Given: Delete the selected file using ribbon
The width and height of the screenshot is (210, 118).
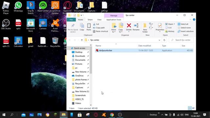Looking at the screenshot, I should 129,28.
